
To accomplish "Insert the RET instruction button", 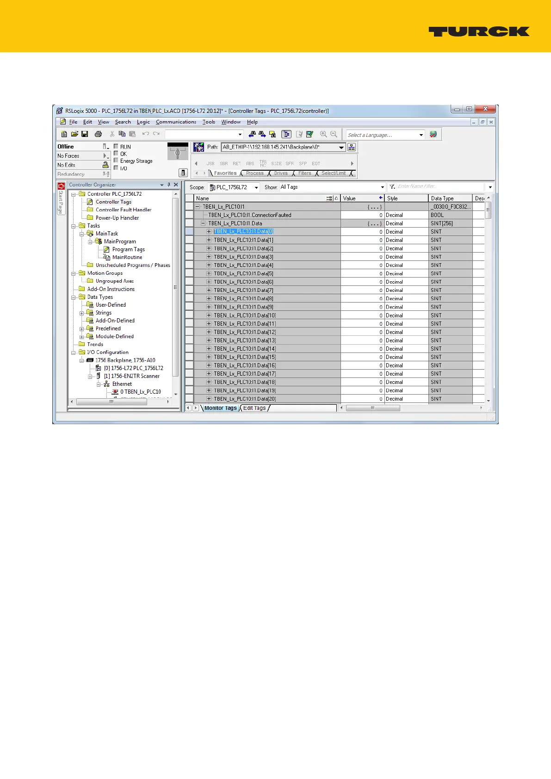I will (237, 164).
